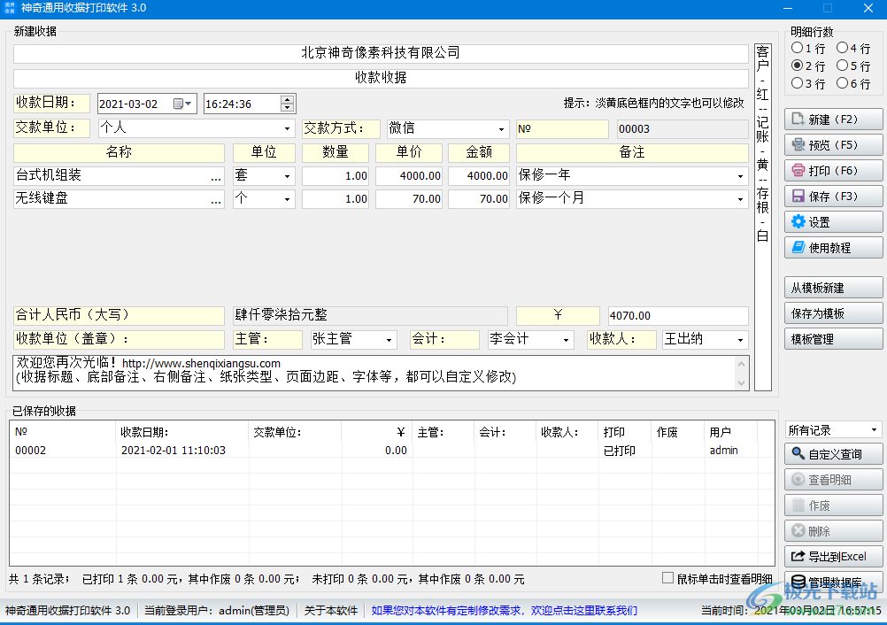
Task: Click the 从模板新建 button
Action: (833, 287)
